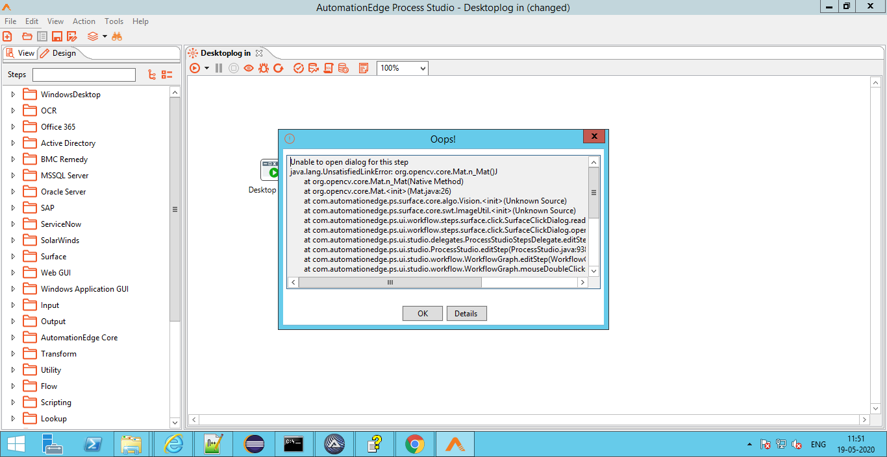
Task: Switch to the View tab
Action: click(x=20, y=53)
